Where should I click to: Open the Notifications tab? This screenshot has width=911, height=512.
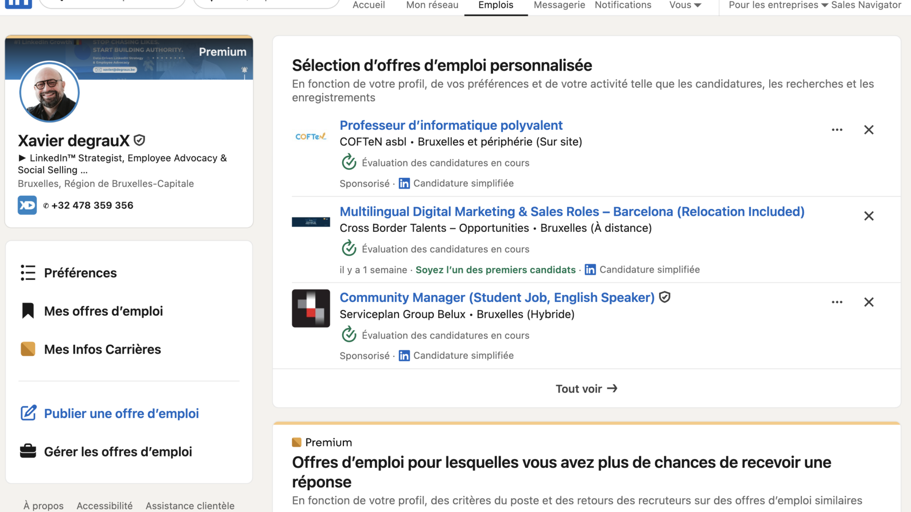point(623,5)
